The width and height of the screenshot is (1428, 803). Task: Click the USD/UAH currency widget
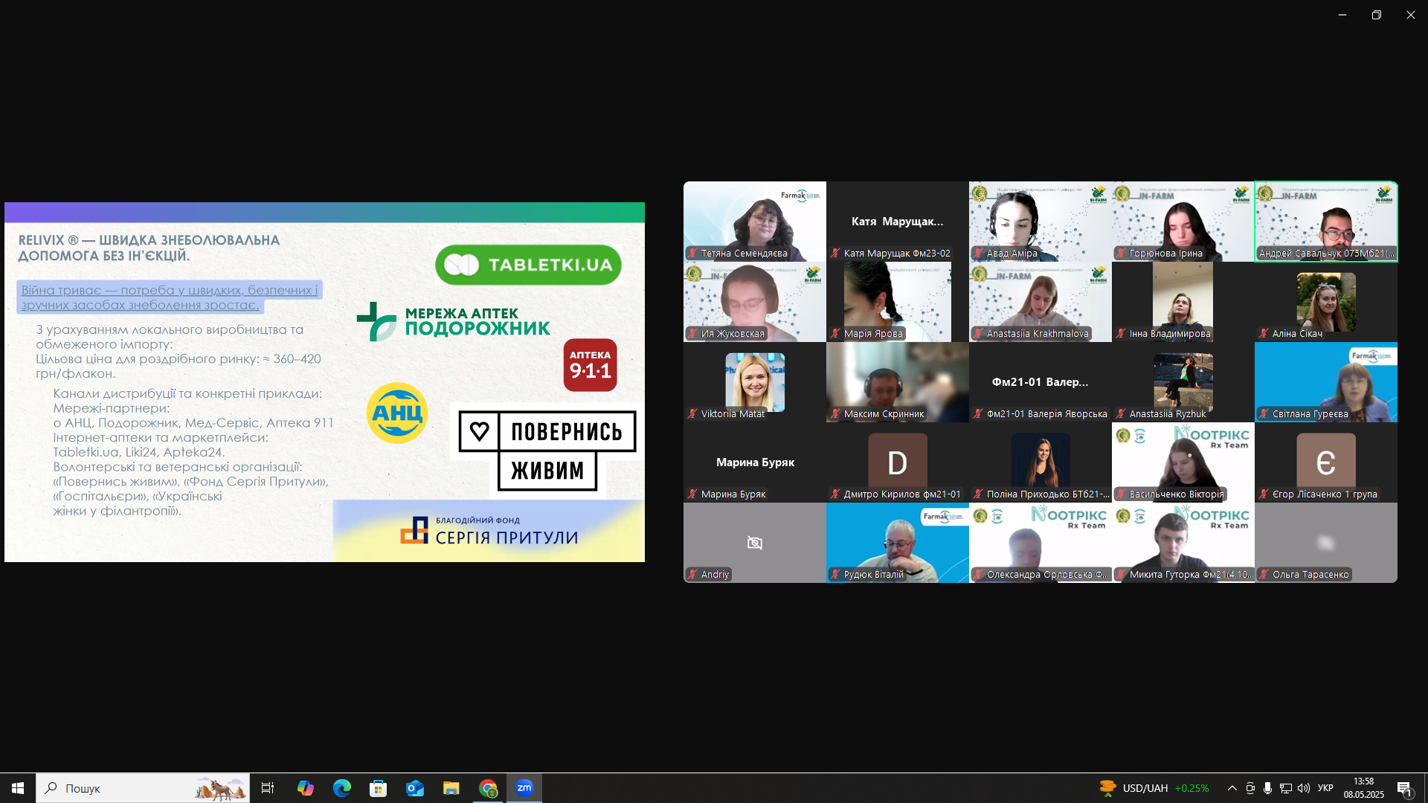(1154, 788)
